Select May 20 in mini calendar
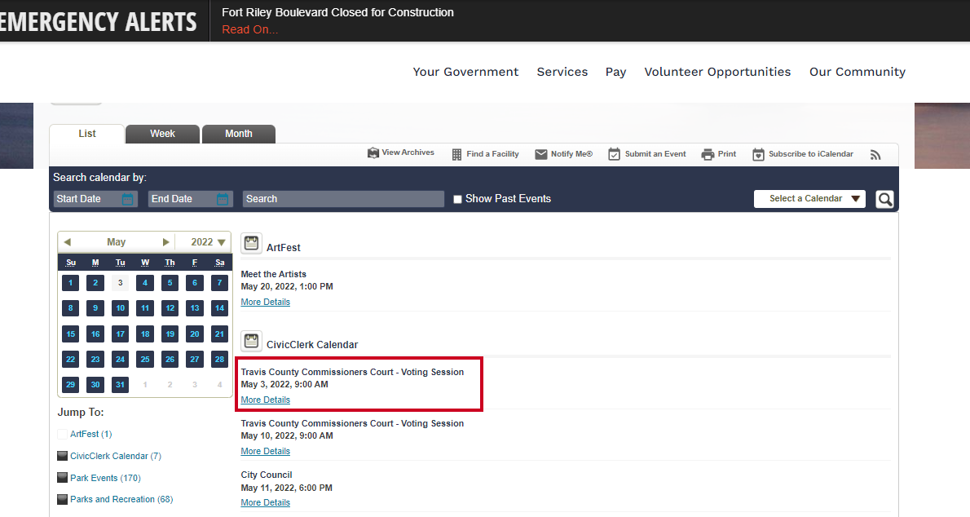The width and height of the screenshot is (970, 517). point(195,334)
